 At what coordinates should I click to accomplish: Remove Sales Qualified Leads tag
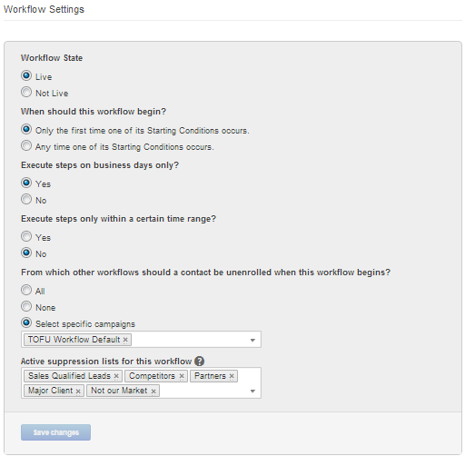[116, 376]
